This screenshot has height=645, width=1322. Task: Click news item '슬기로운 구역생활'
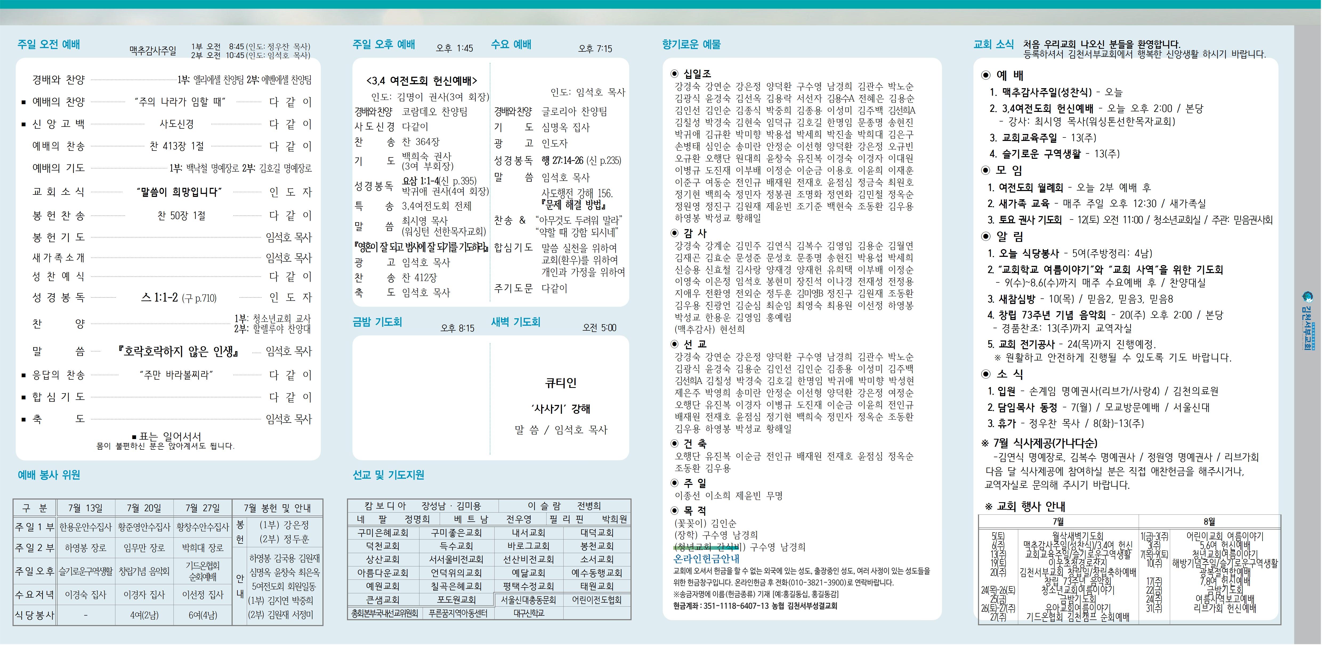pyautogui.click(x=1041, y=153)
